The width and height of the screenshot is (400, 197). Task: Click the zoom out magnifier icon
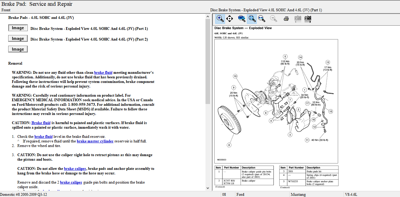coord(273,19)
